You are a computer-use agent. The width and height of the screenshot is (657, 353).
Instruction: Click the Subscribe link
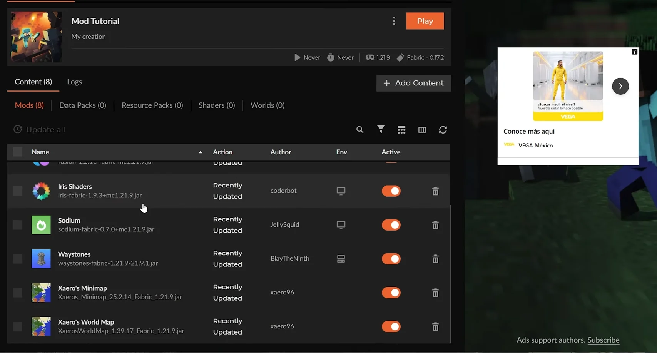[604, 340]
